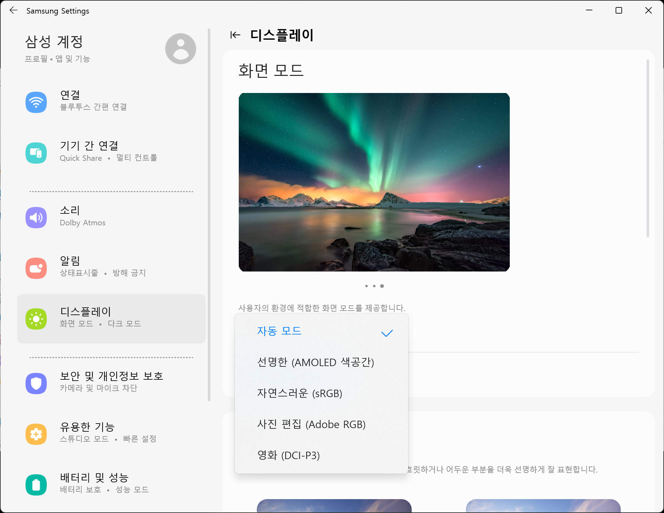Go to 소리 label
Screen dimensions: 664x513
70,210
